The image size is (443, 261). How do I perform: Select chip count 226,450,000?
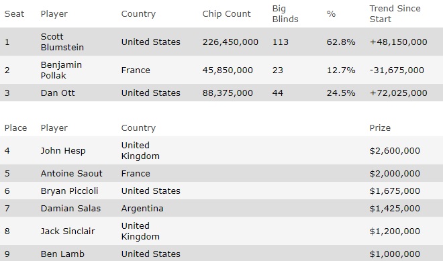pos(230,42)
